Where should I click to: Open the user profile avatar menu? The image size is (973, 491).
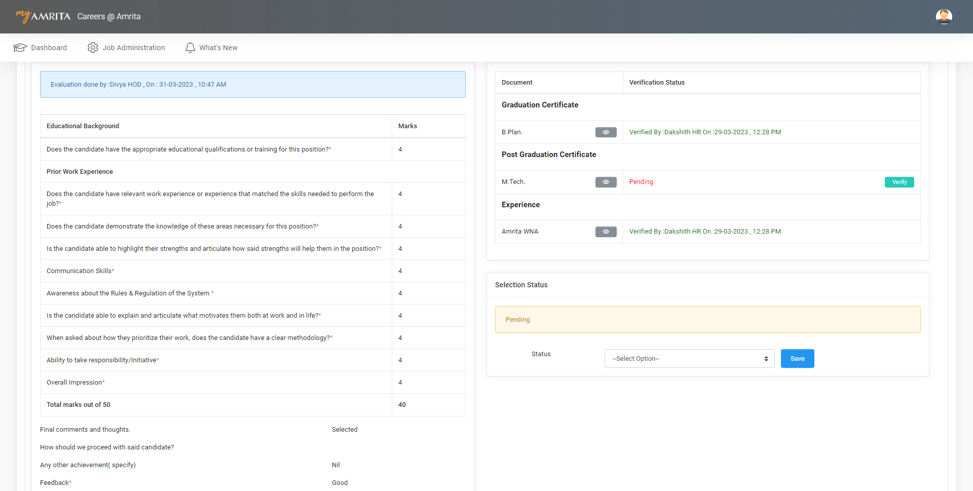944,17
